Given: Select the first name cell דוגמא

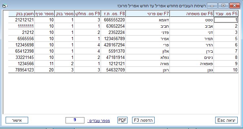Looking at the screenshot, I should [x=148, y=20].
